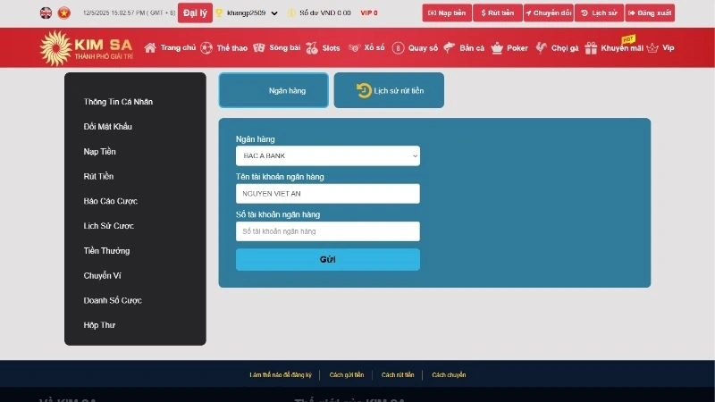Select the Vietnam flag language icon
715x402 pixels.
(x=63, y=13)
